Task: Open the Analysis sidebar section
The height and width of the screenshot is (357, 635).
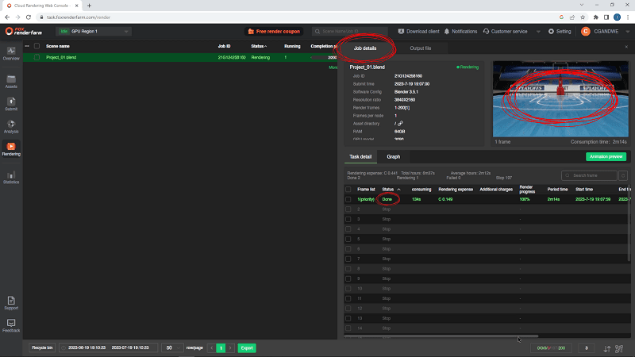Action: point(11,127)
